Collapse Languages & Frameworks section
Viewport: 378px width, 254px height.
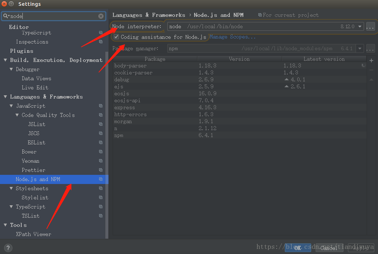click(x=5, y=96)
